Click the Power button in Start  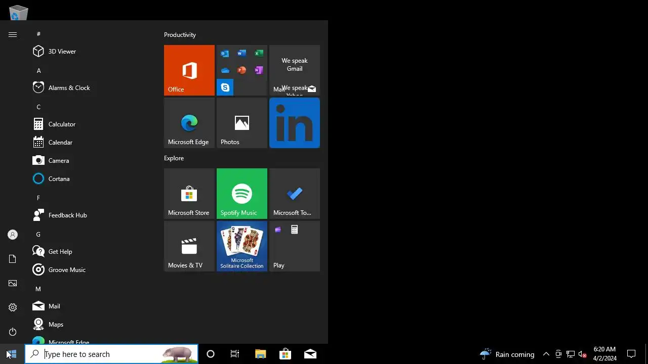(13, 332)
